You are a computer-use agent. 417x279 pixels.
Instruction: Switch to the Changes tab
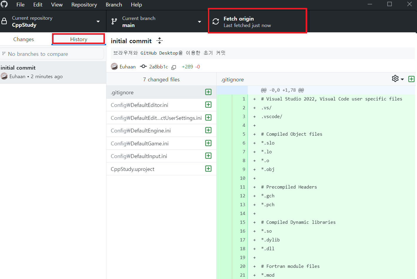tap(24, 39)
